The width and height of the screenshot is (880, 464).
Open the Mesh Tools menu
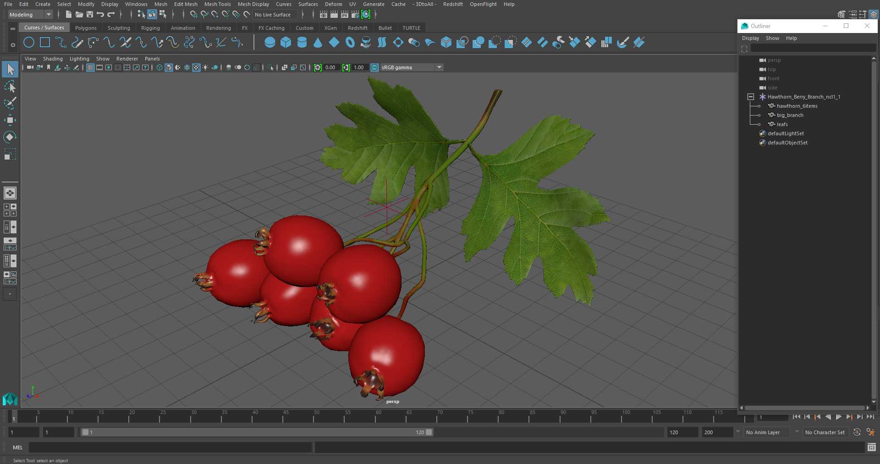click(217, 4)
